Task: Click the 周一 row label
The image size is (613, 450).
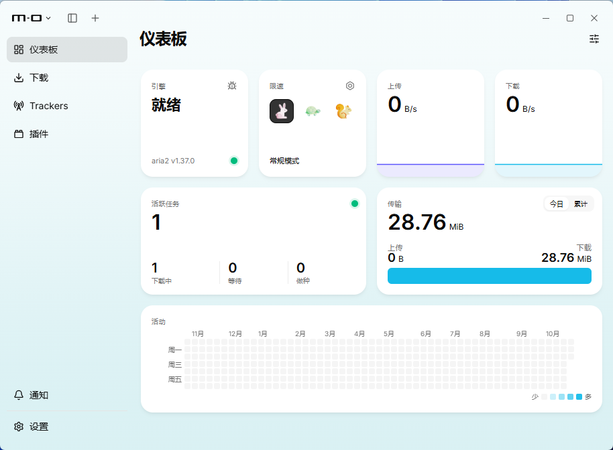Action: [x=175, y=350]
